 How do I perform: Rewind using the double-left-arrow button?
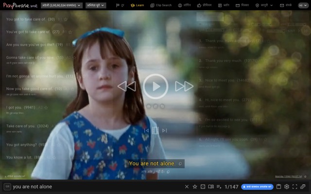(127, 86)
